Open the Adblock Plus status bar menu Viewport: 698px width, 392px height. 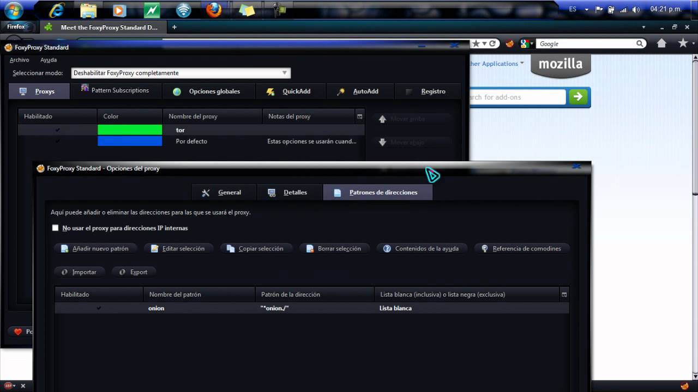point(10,385)
